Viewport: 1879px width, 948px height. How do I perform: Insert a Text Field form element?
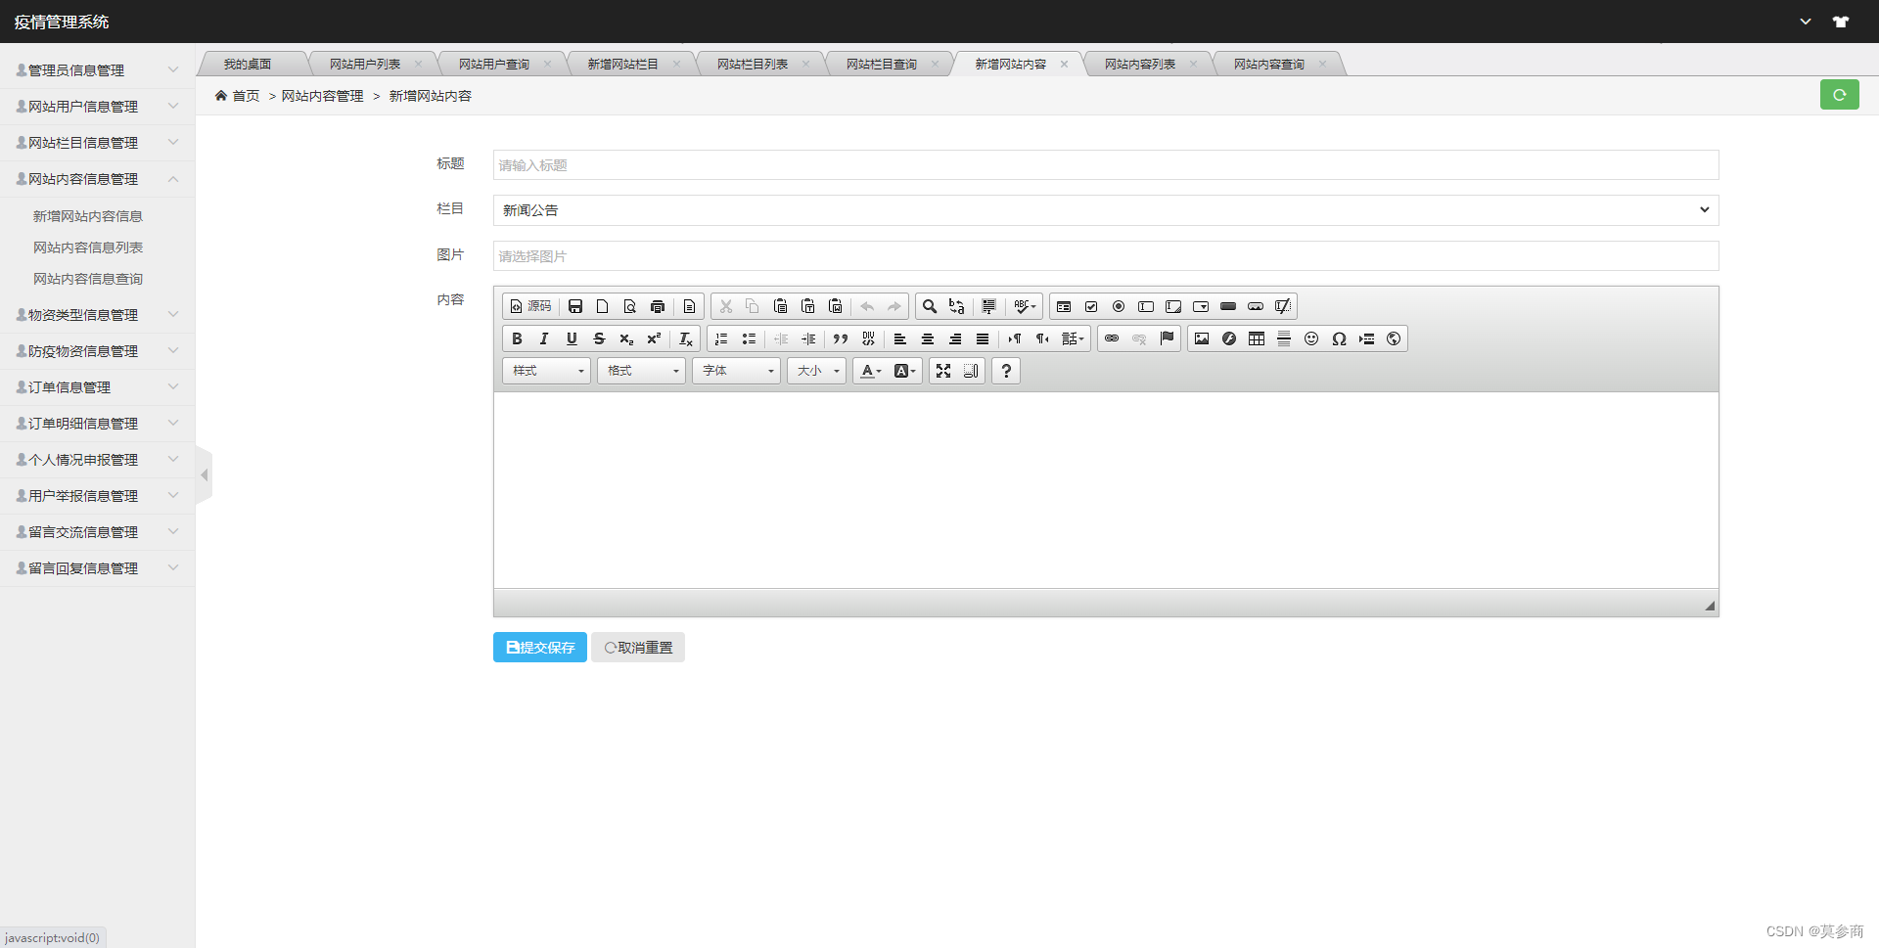click(1146, 306)
